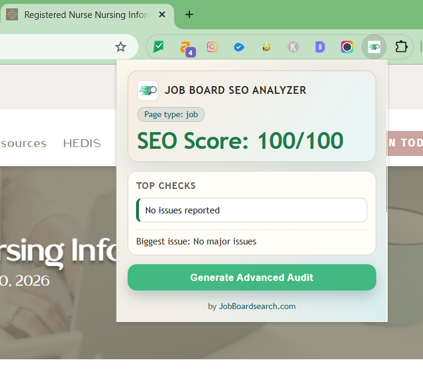Click the TOP CHECKS heading
Image resolution: width=423 pixels, height=373 pixels.
[x=166, y=186]
